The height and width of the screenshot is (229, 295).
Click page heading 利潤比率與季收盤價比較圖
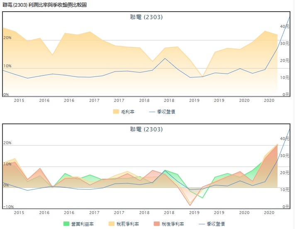coord(57,5)
